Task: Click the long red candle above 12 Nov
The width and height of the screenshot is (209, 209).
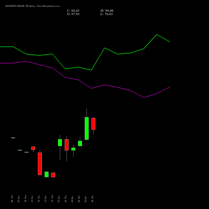Action: click(40, 164)
